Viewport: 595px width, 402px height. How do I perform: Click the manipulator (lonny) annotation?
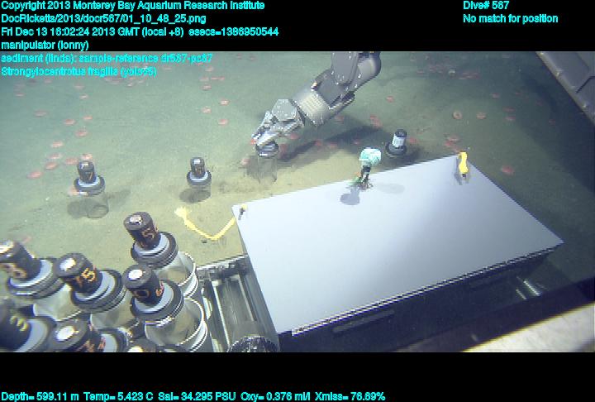(45, 45)
